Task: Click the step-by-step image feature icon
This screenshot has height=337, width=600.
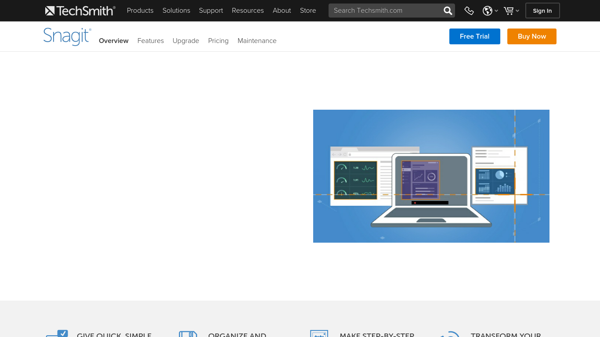Action: (319, 334)
